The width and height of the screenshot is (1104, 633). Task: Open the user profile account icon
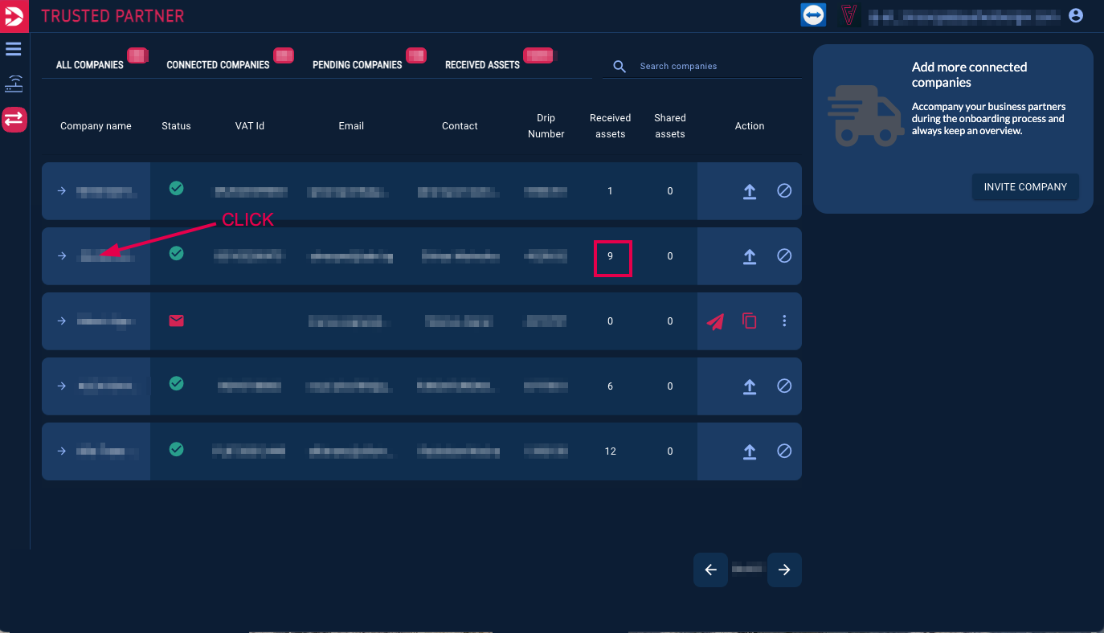(1076, 15)
